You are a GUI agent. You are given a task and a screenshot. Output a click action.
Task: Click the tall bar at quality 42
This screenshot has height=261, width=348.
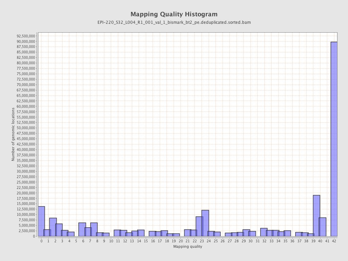coord(334,139)
